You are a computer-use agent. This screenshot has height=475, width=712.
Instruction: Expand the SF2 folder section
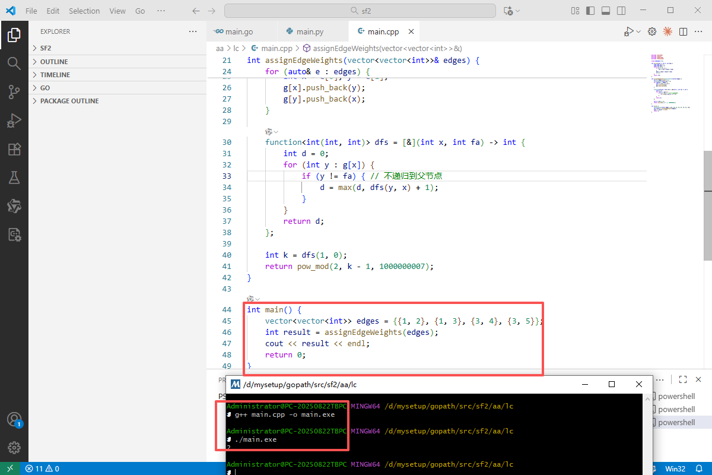click(x=117, y=48)
